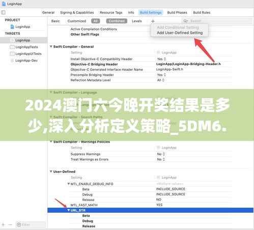
Task: Toggle the sidebar panel icon
Action: [3, 12]
